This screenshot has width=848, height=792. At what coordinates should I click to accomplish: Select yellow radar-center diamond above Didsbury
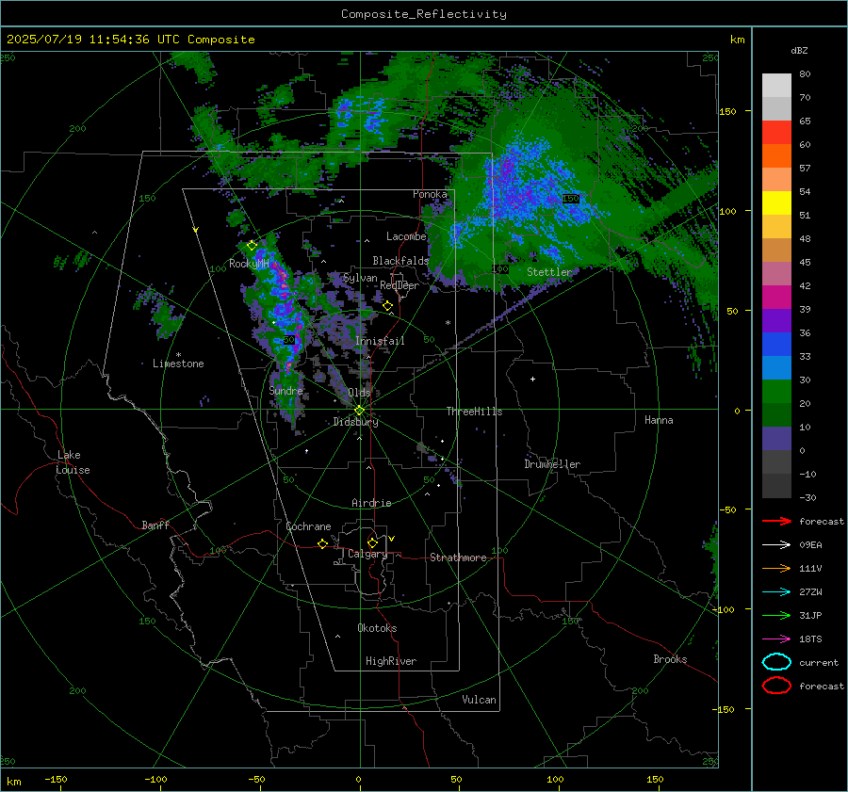click(x=359, y=411)
